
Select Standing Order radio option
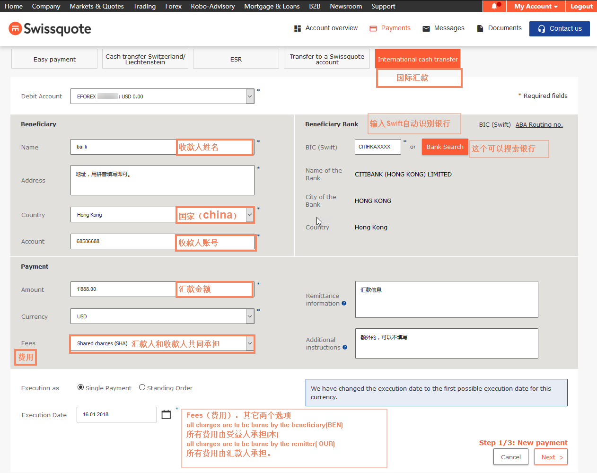[142, 387]
